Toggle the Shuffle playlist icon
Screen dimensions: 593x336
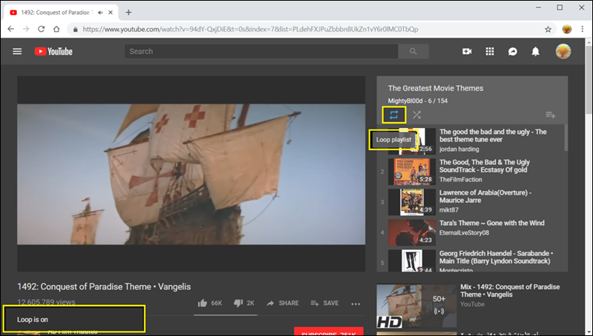pos(417,115)
